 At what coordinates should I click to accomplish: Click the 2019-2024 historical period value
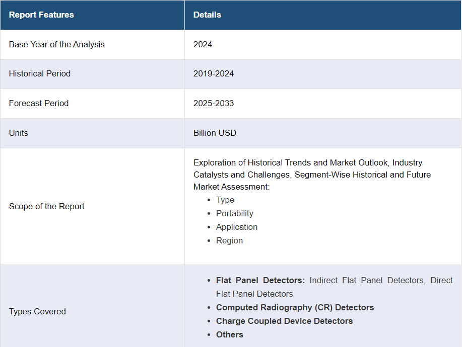tap(213, 73)
